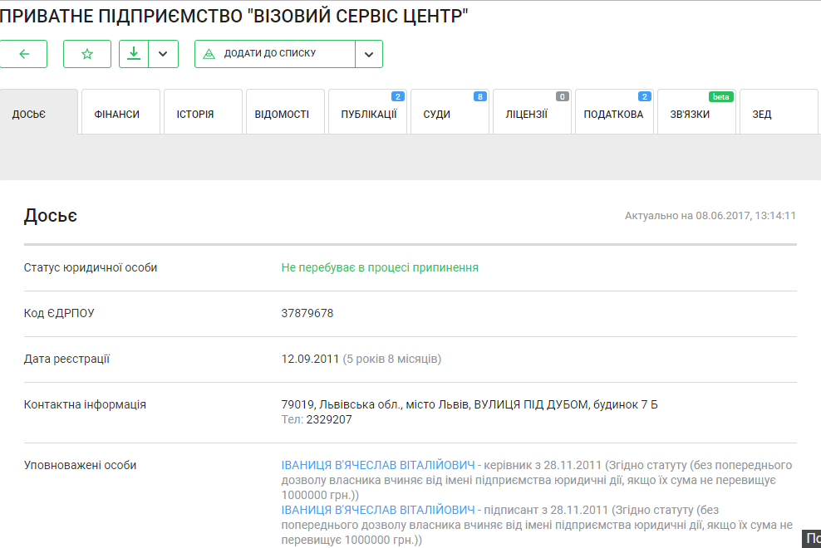The height and width of the screenshot is (548, 821).
Task: Expand the download options dropdown arrow
Action: pos(163,54)
